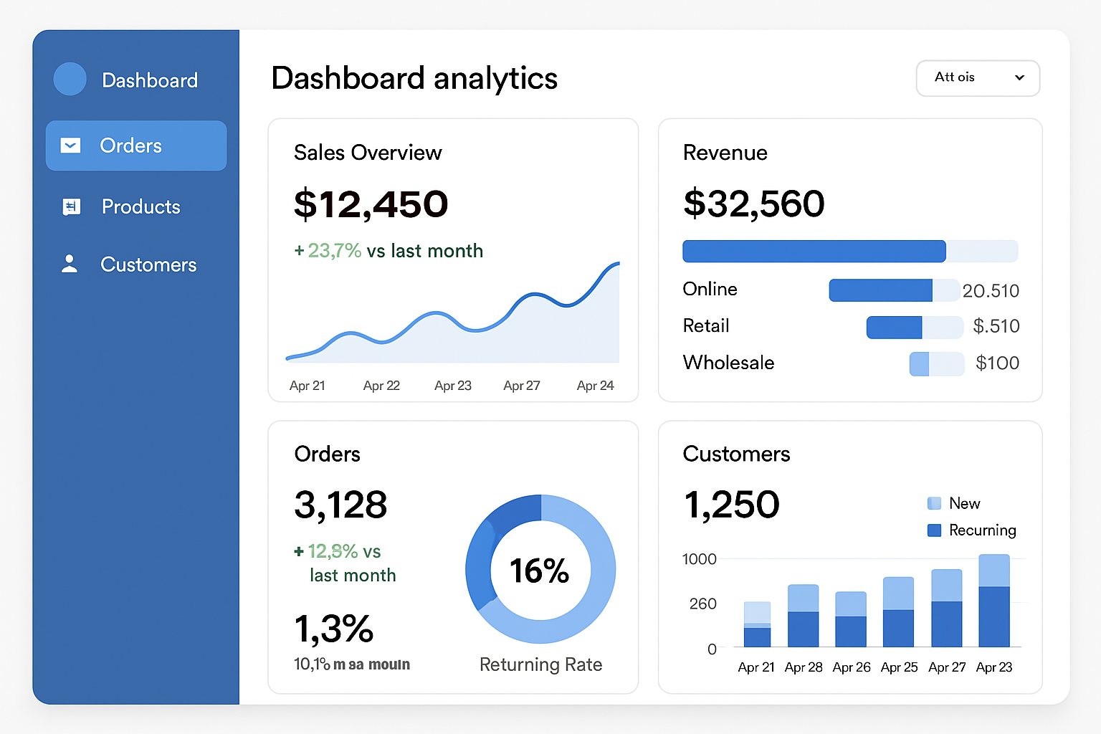Click the 16% Returning Rate donut chart

tap(540, 570)
